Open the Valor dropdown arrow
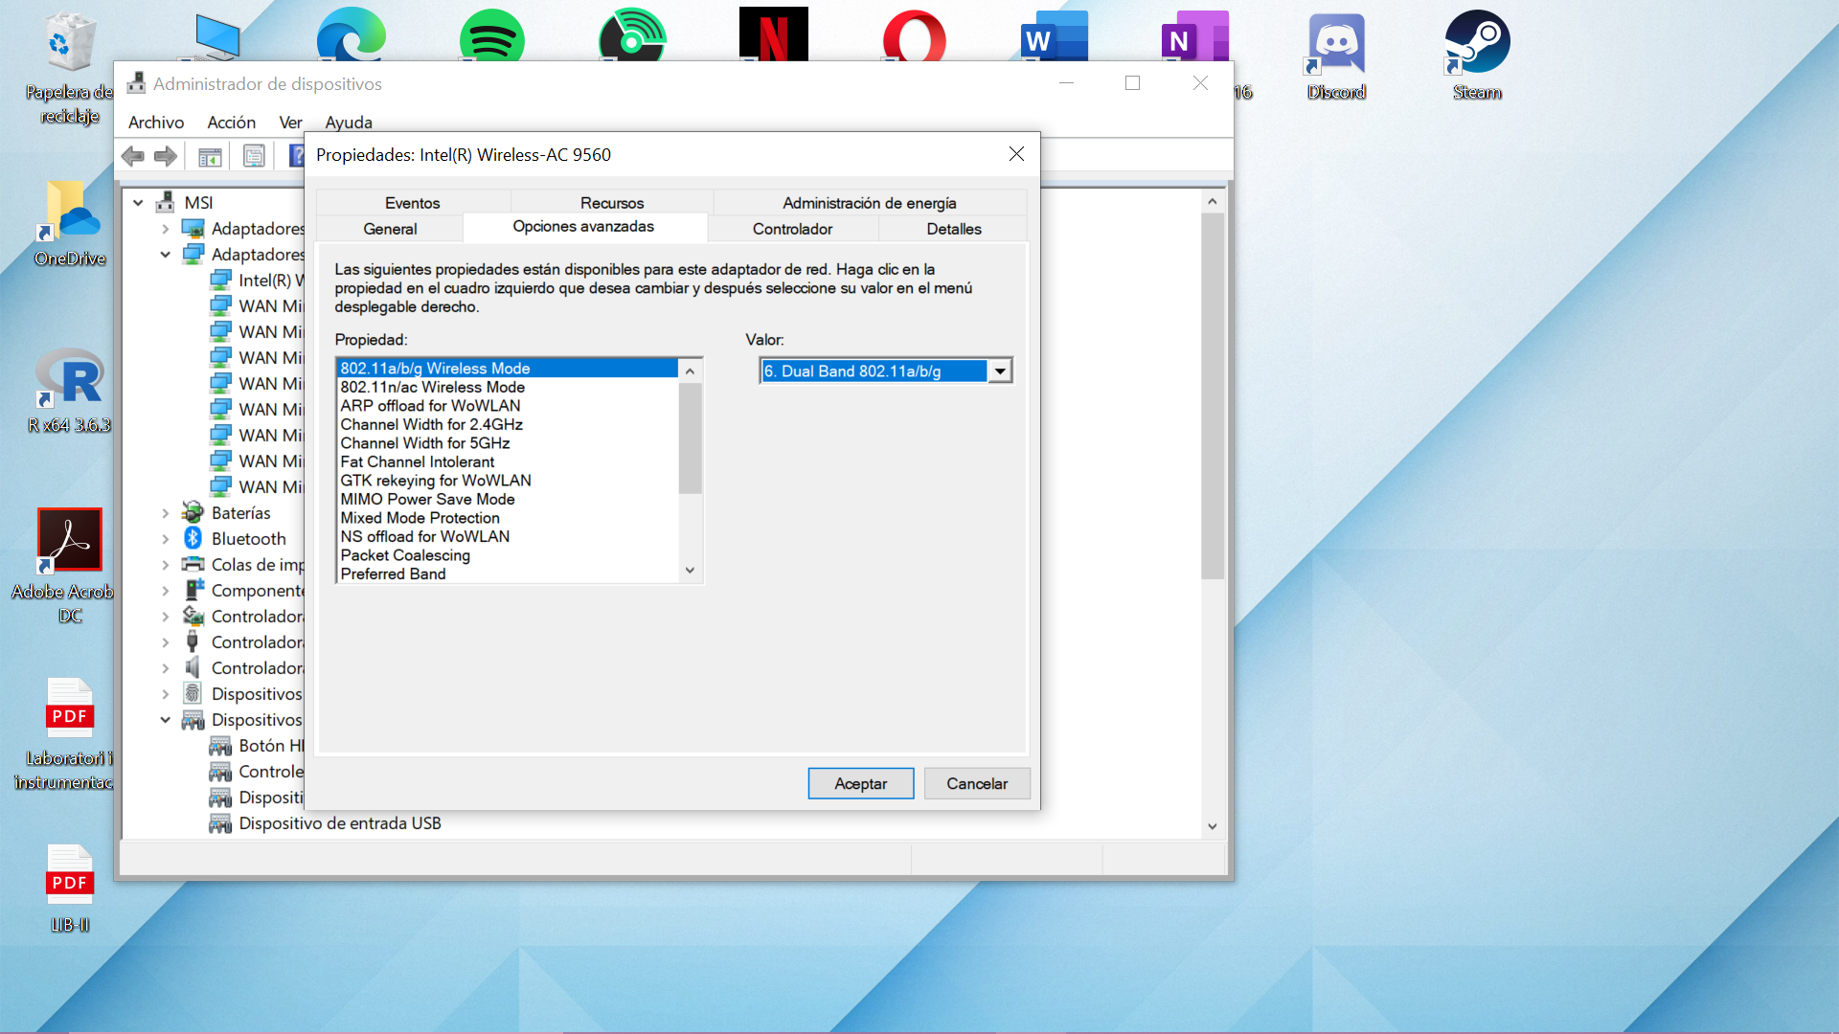This screenshot has height=1034, width=1839. click(x=1000, y=371)
